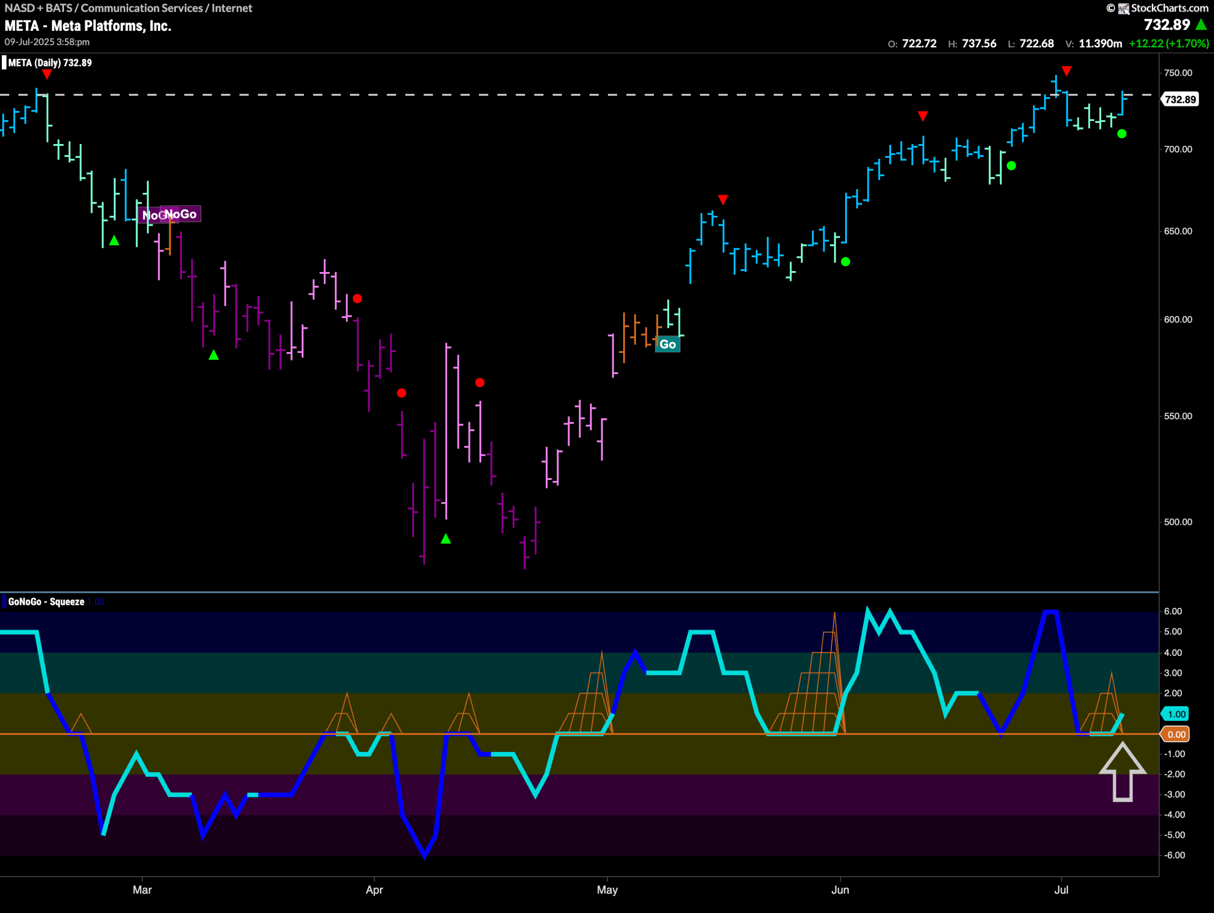Click the StockCharts.com logo icon
The width and height of the screenshot is (1214, 913).
[1123, 8]
